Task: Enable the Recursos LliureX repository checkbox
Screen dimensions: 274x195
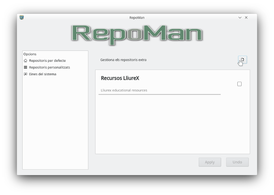Action: pos(239,84)
